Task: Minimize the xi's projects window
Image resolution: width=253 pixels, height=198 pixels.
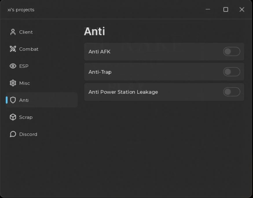Action: click(208, 9)
